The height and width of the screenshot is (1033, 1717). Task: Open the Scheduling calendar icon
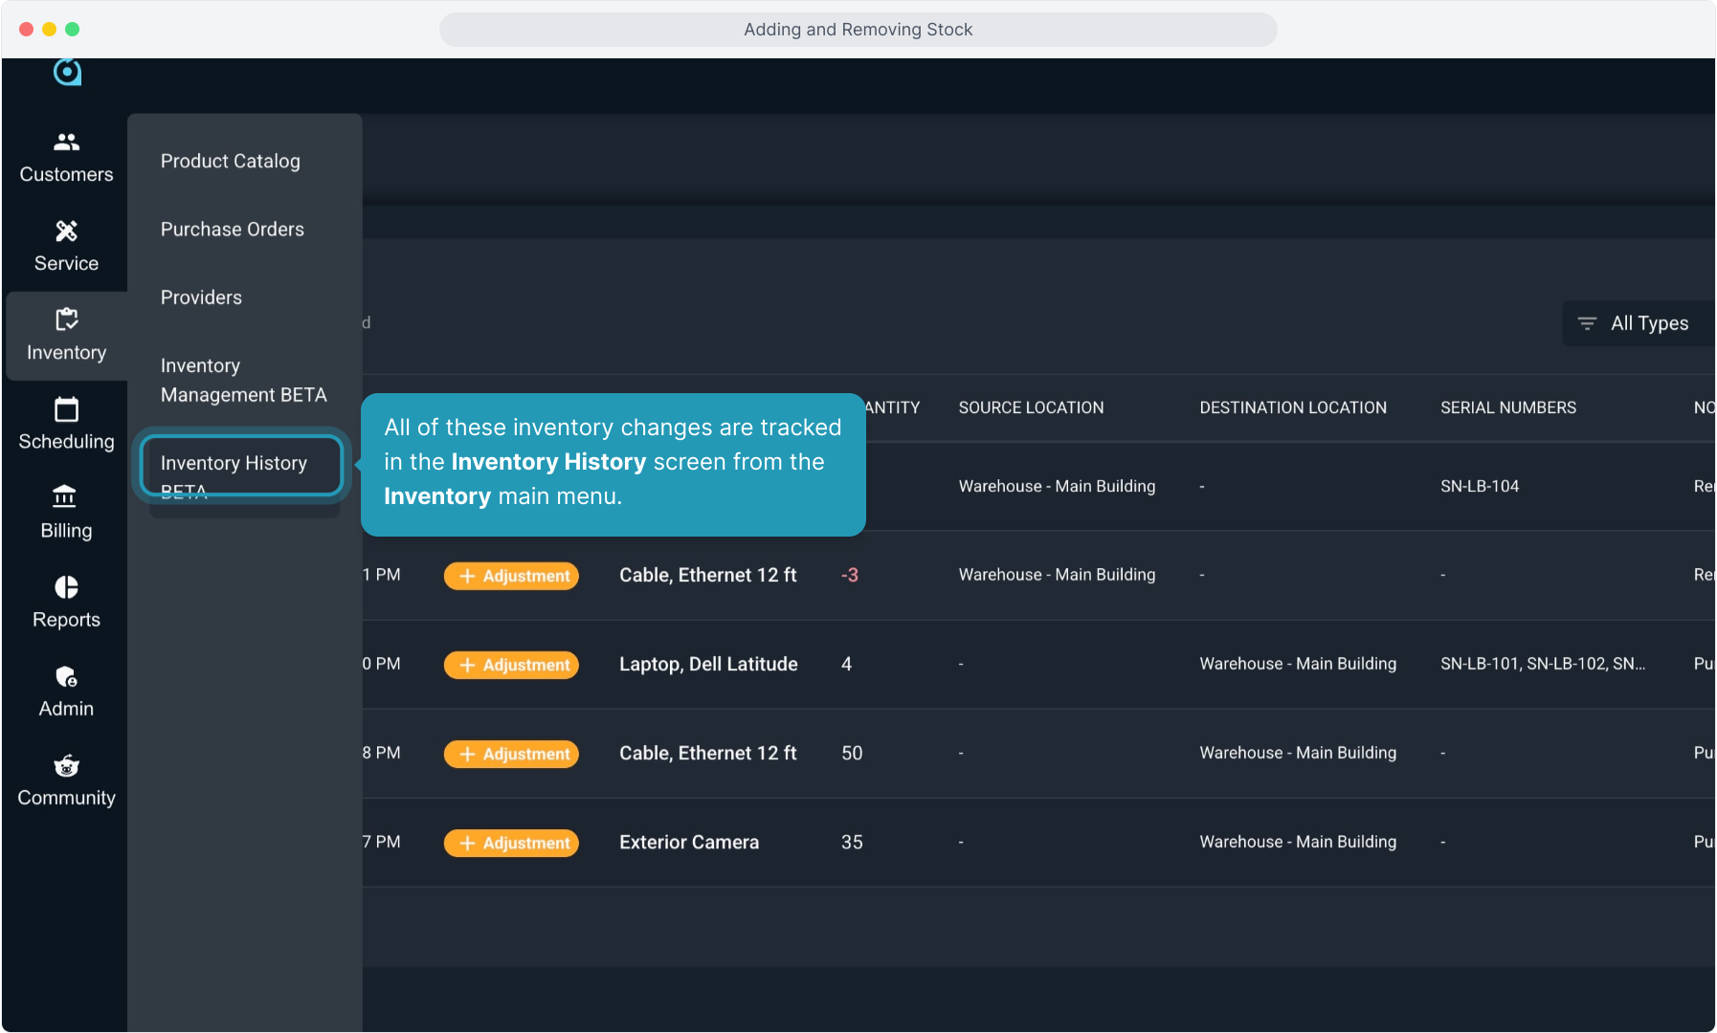click(66, 409)
